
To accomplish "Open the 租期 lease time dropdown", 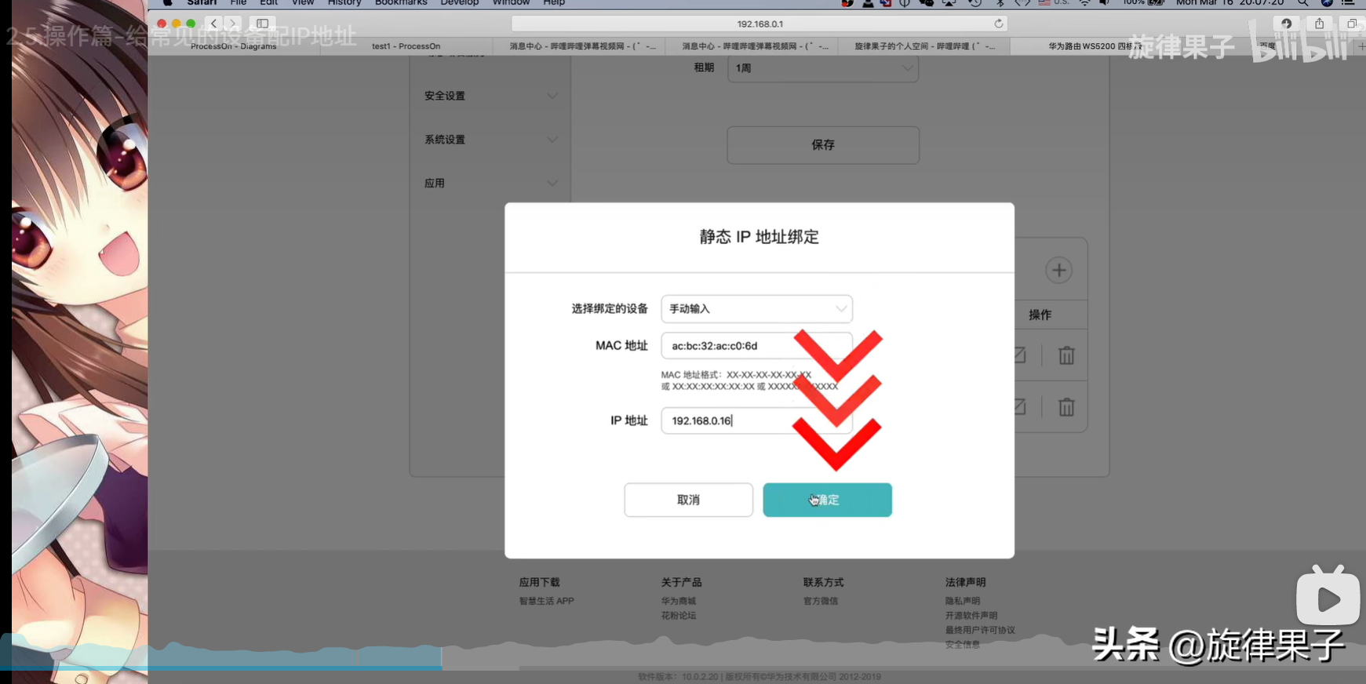I will [x=822, y=68].
